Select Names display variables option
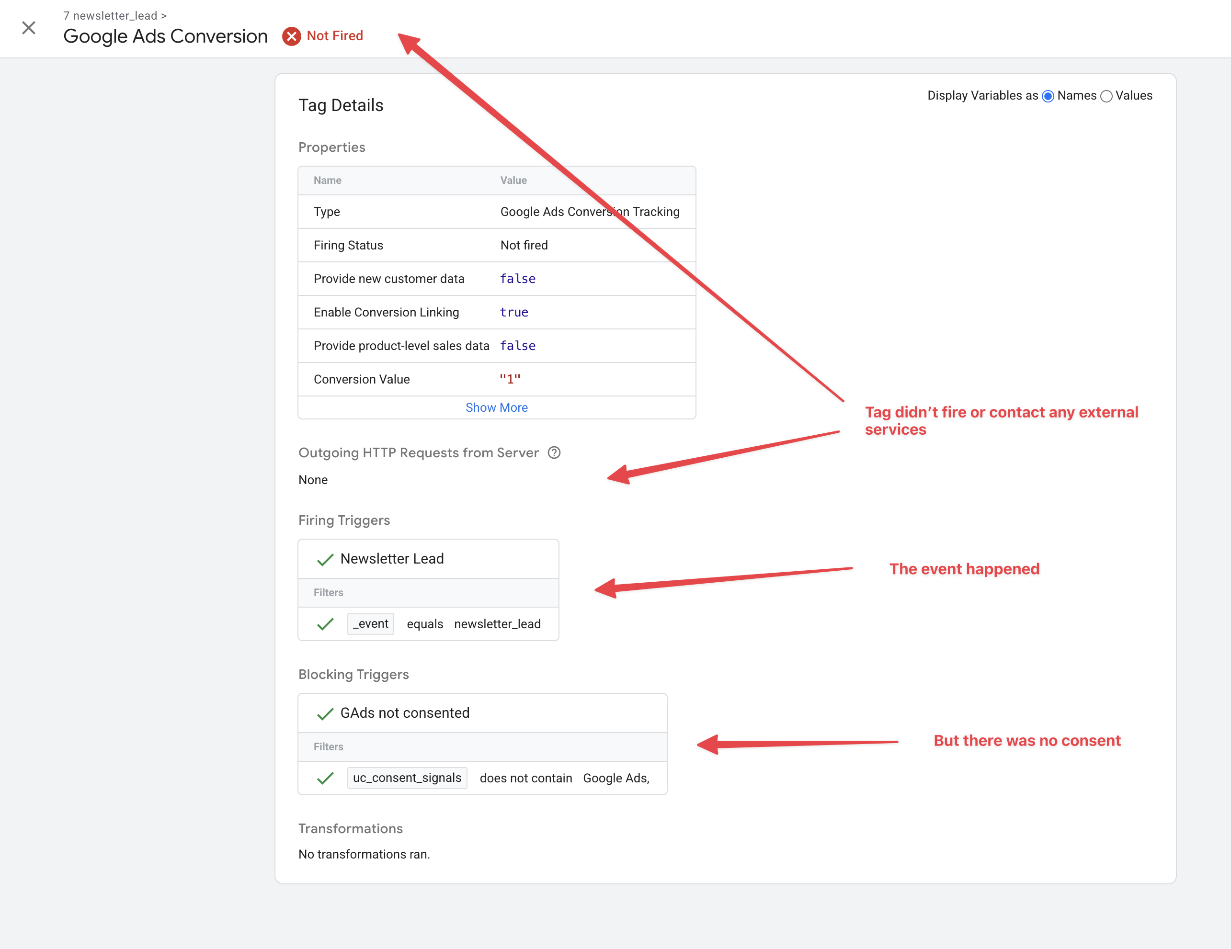The height and width of the screenshot is (949, 1231). (x=1048, y=96)
